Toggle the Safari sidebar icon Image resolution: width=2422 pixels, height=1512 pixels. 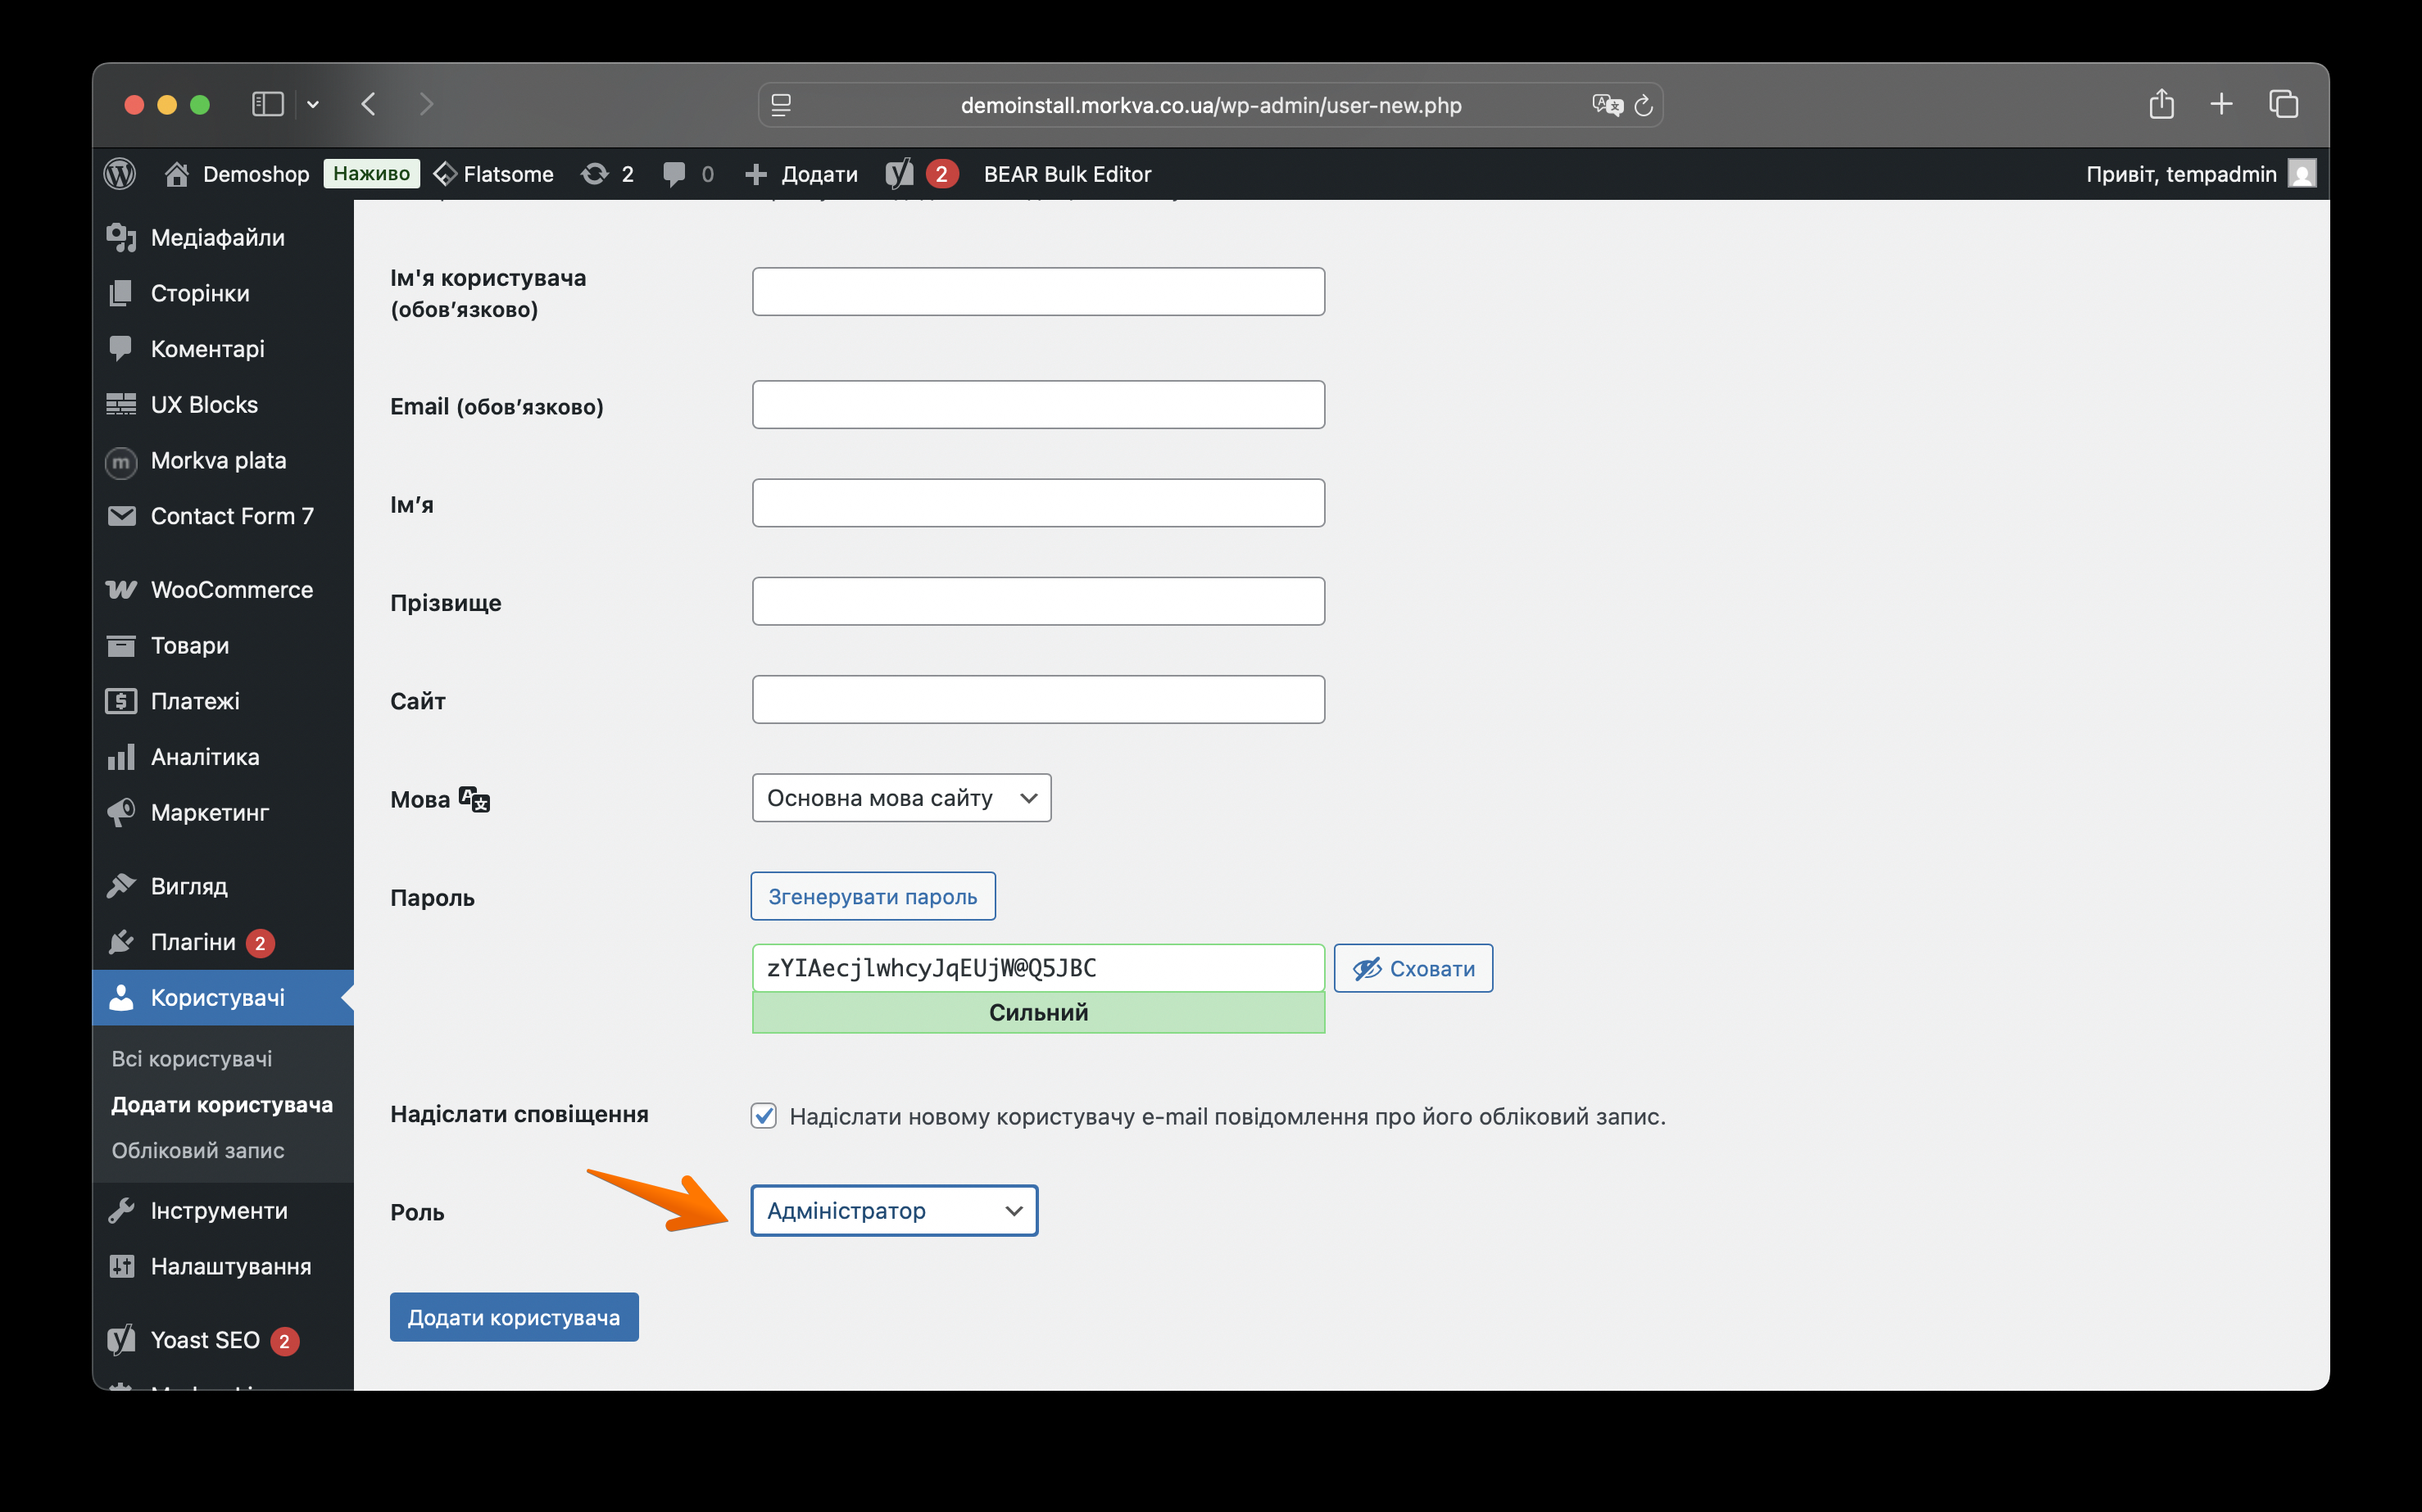pos(267,104)
